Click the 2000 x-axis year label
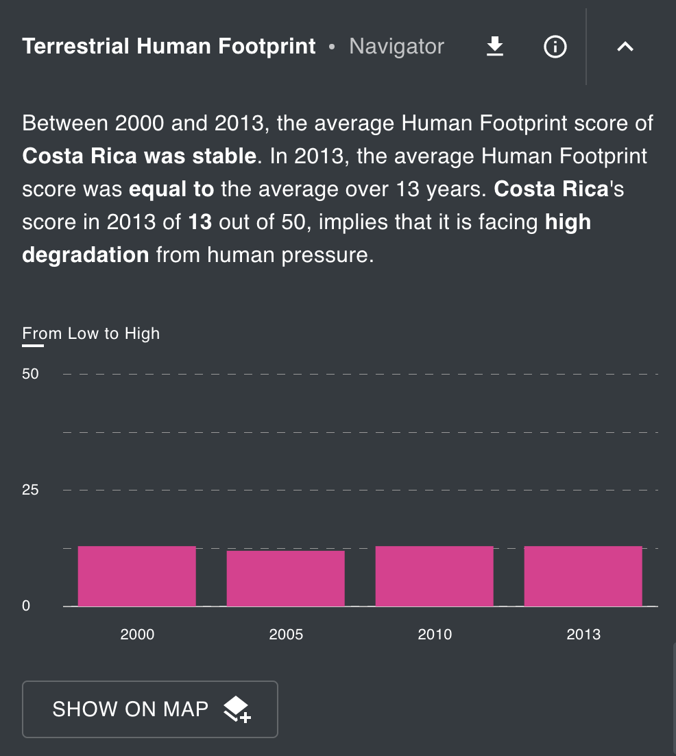 137,634
